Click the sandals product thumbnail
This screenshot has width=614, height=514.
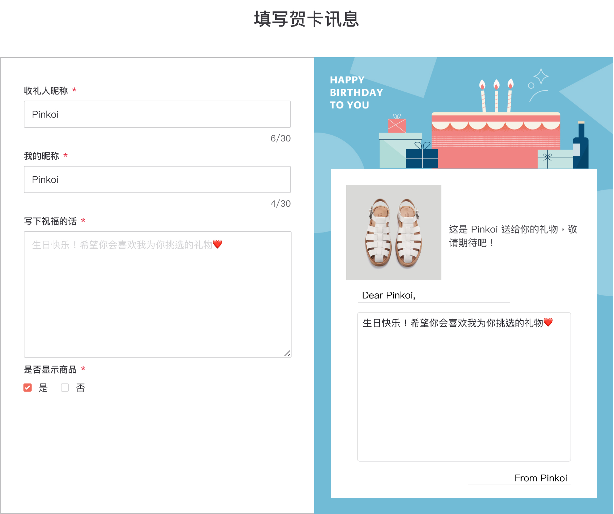pyautogui.click(x=394, y=233)
